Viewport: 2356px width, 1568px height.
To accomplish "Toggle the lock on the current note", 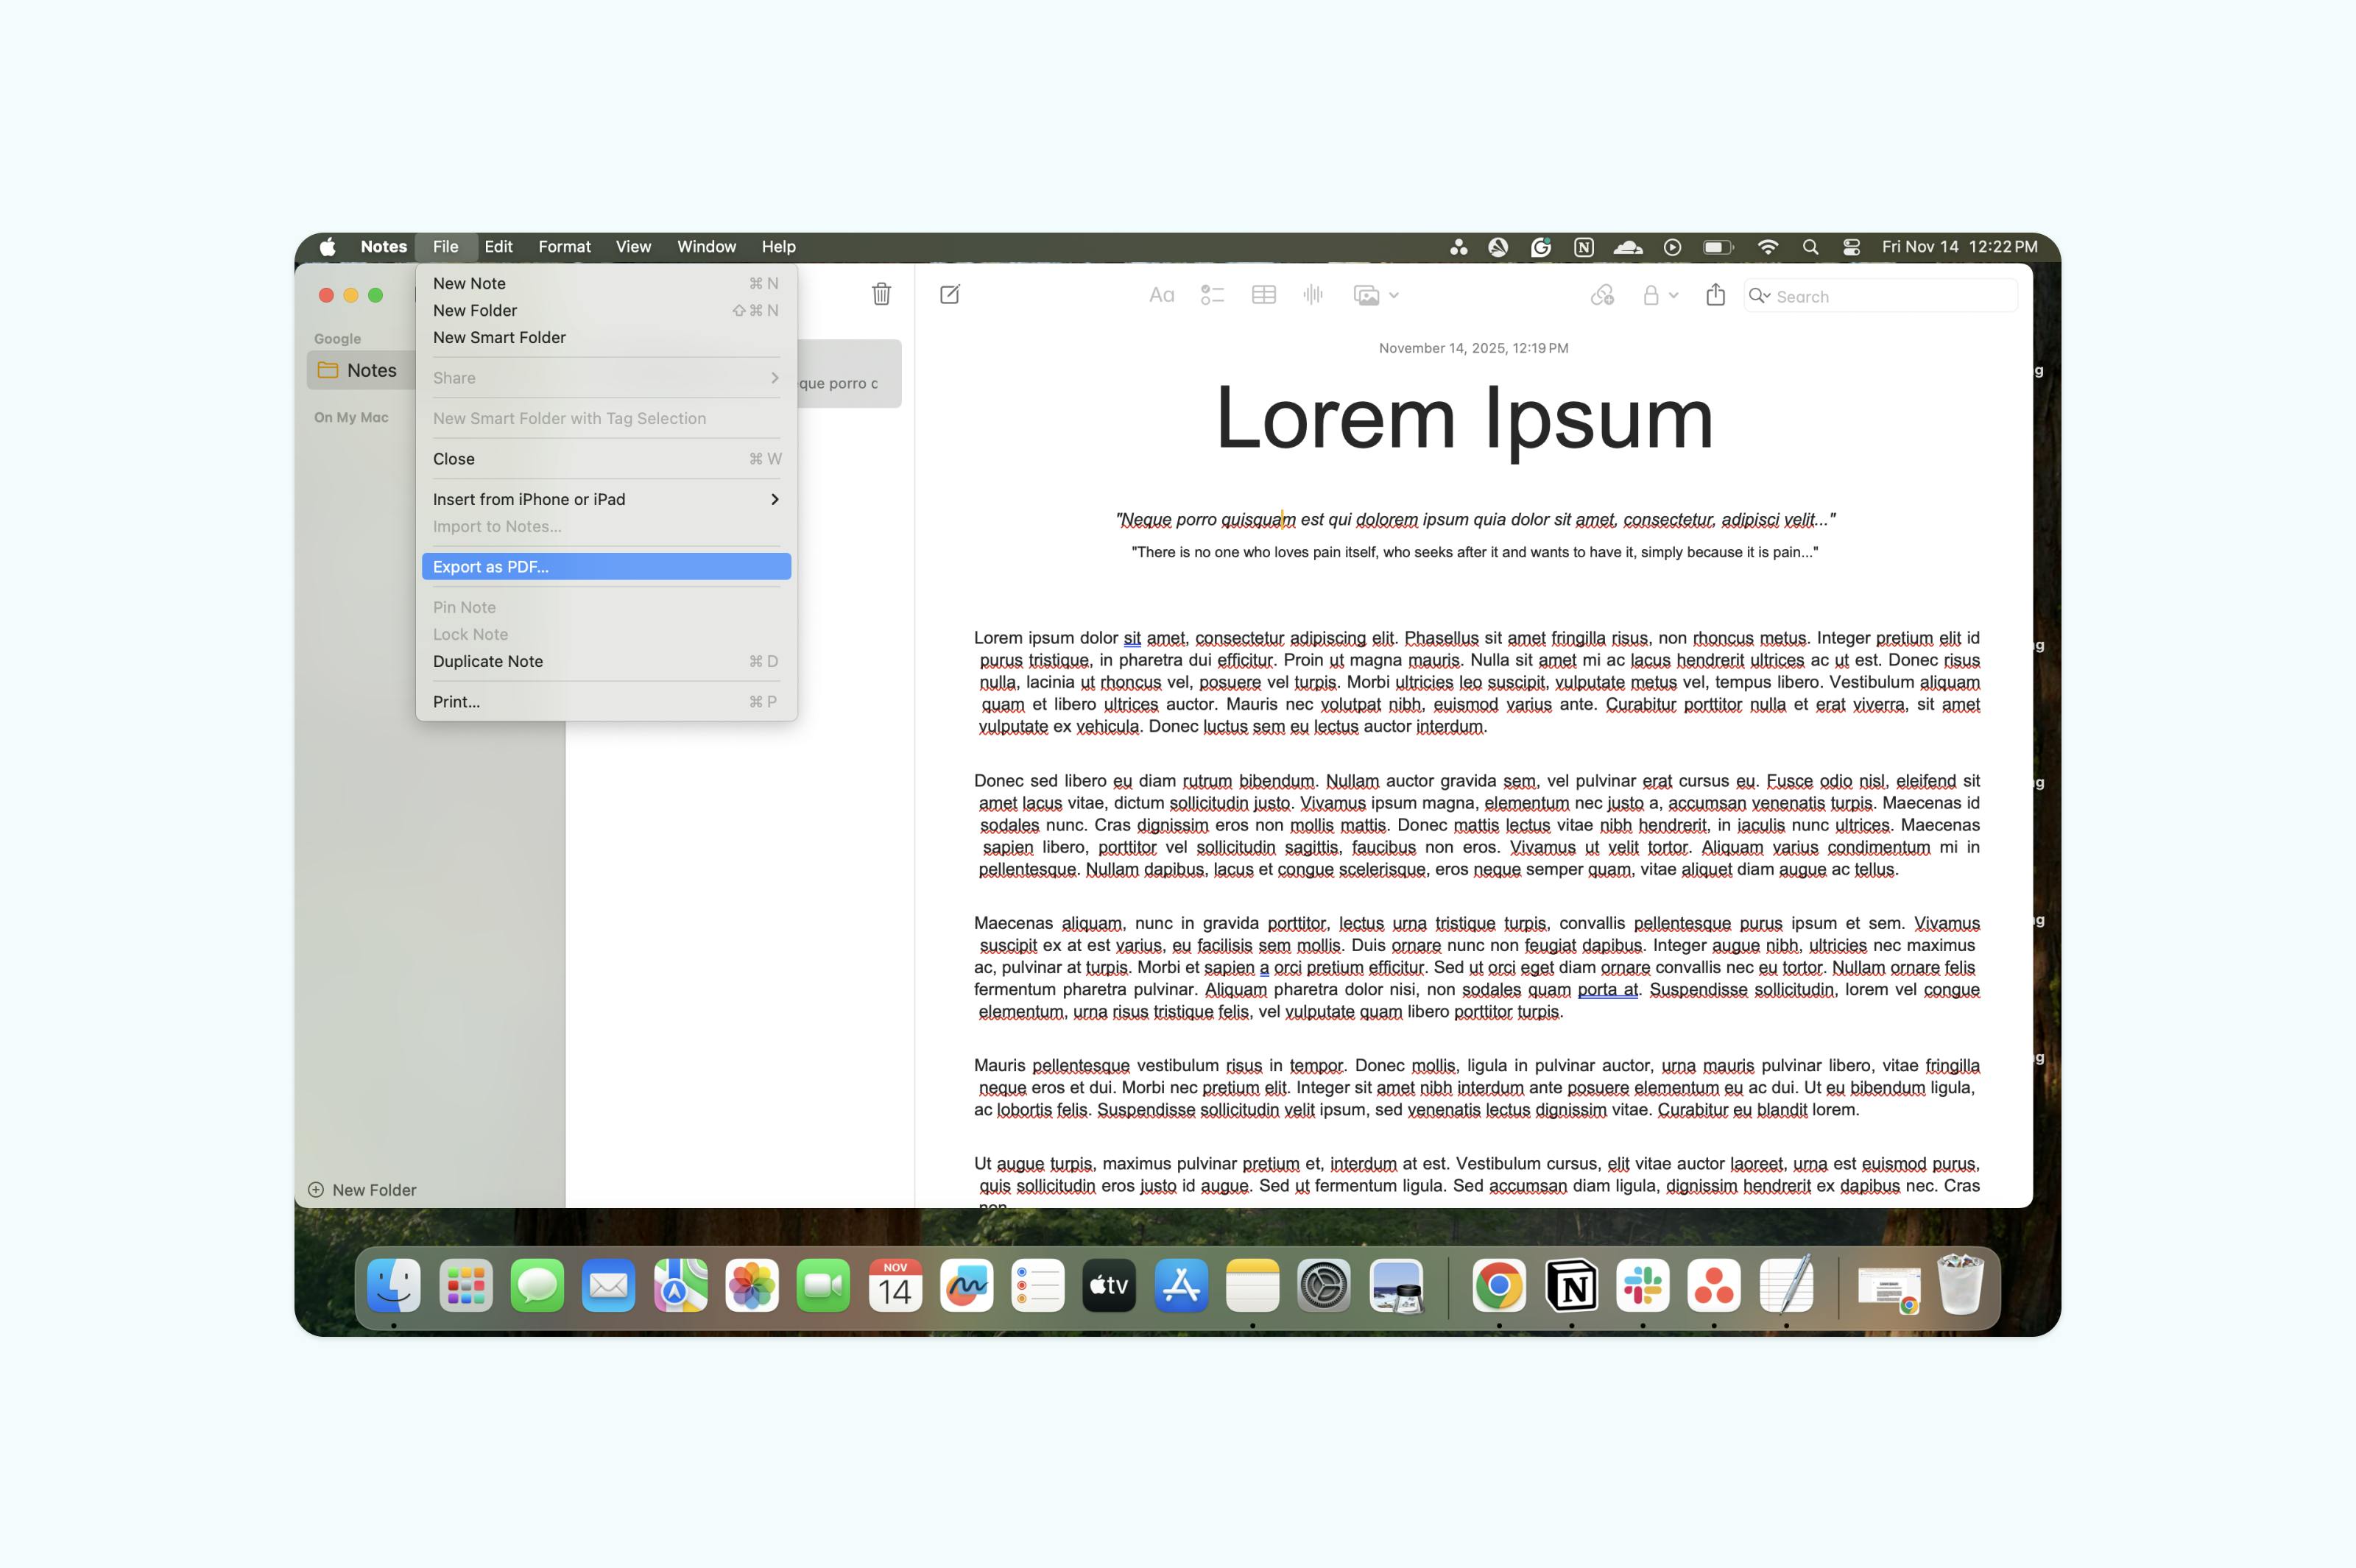I will pos(1652,295).
